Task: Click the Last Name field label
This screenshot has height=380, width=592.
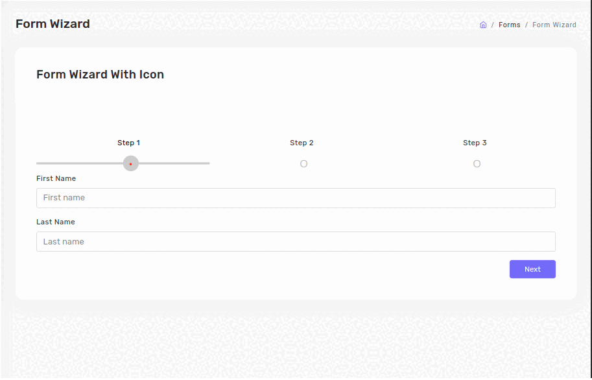Action: pos(56,222)
